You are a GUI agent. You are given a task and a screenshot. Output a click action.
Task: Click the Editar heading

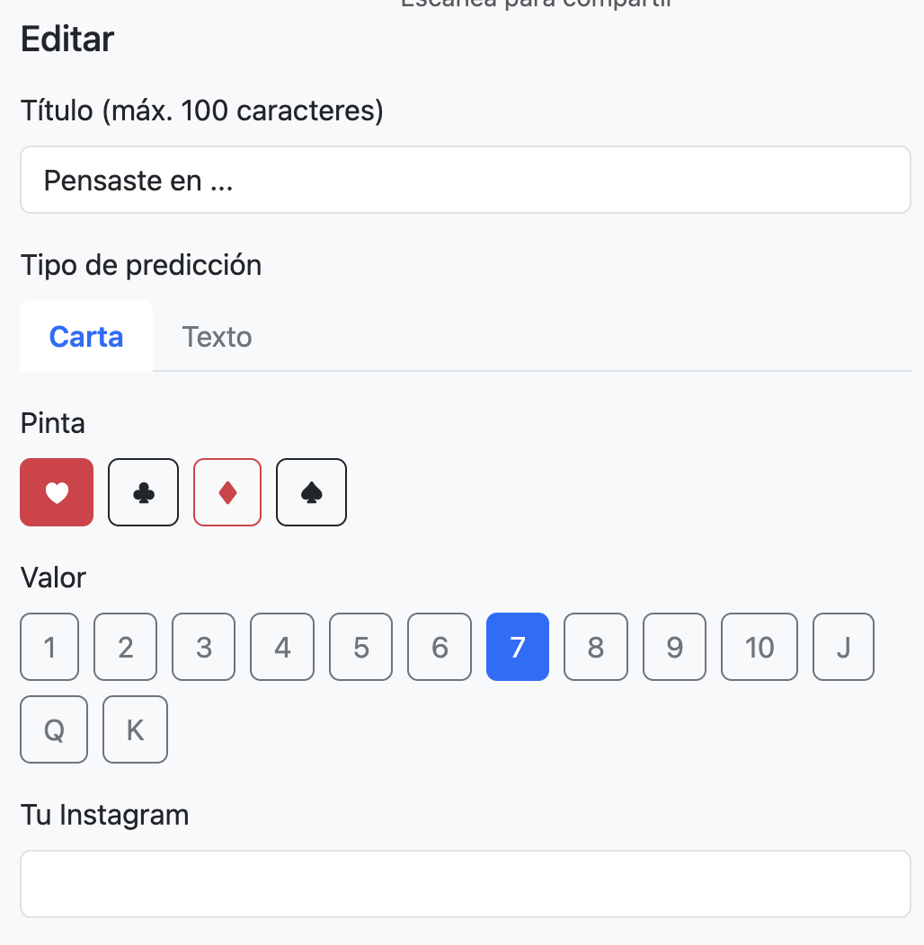click(x=67, y=40)
